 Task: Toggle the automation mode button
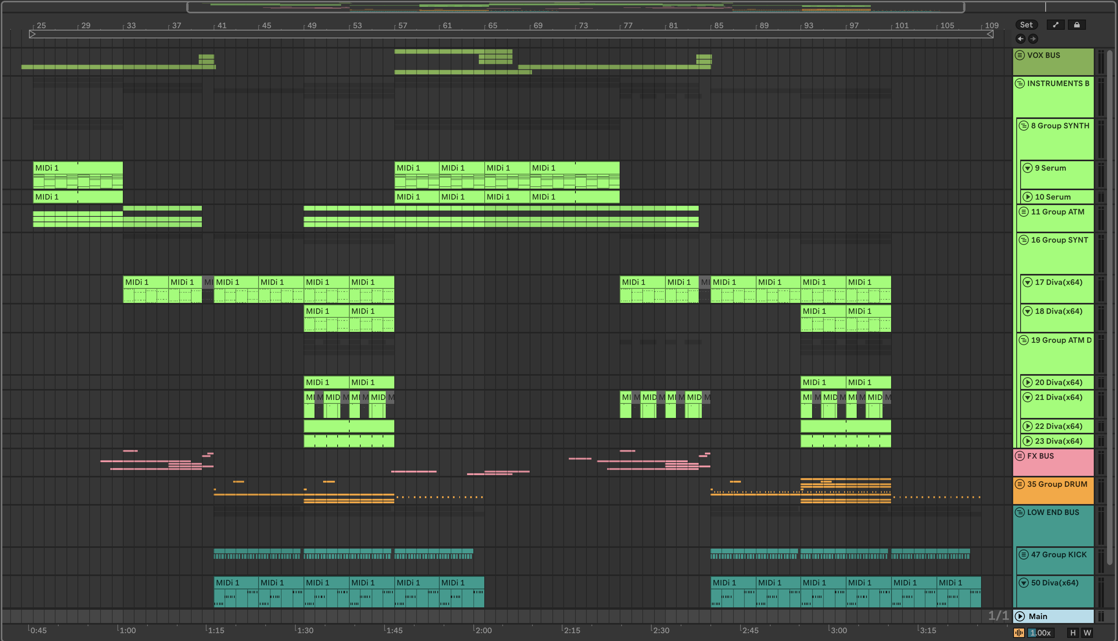[1055, 25]
